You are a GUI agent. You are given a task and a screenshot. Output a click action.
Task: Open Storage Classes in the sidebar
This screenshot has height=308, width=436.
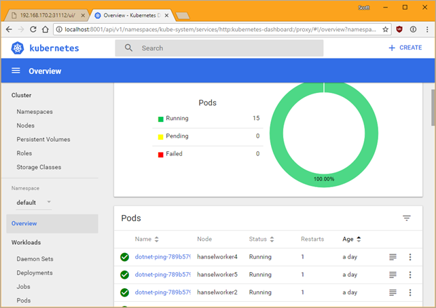pyautogui.click(x=39, y=167)
